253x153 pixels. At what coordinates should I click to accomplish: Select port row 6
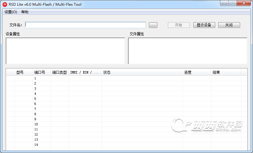(126, 104)
